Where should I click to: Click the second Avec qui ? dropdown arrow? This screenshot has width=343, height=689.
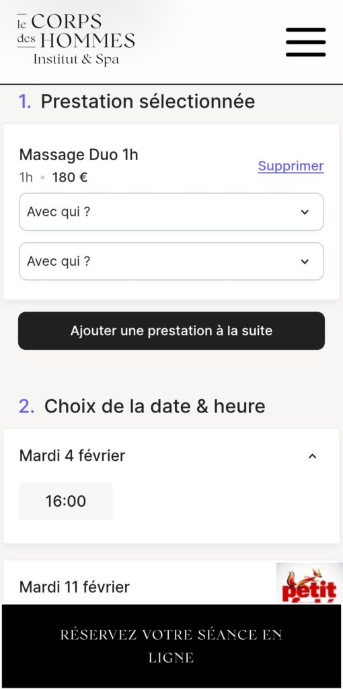point(305,262)
